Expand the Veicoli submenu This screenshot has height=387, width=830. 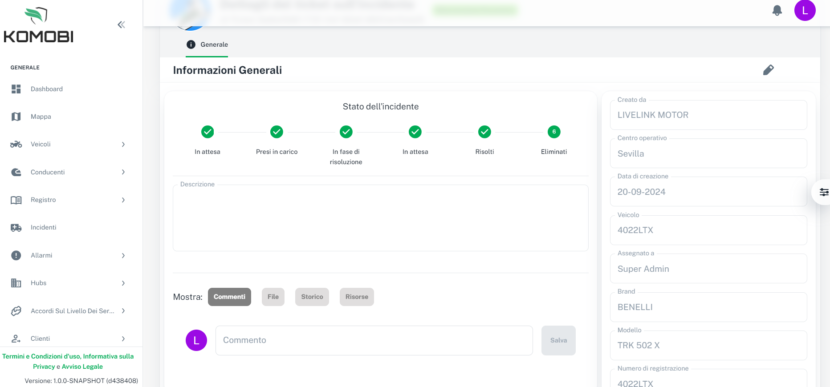123,145
